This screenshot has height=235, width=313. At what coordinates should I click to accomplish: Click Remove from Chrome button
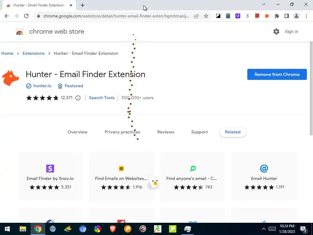click(x=277, y=74)
